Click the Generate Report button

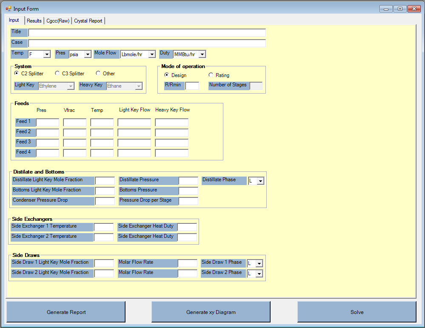click(x=66, y=312)
